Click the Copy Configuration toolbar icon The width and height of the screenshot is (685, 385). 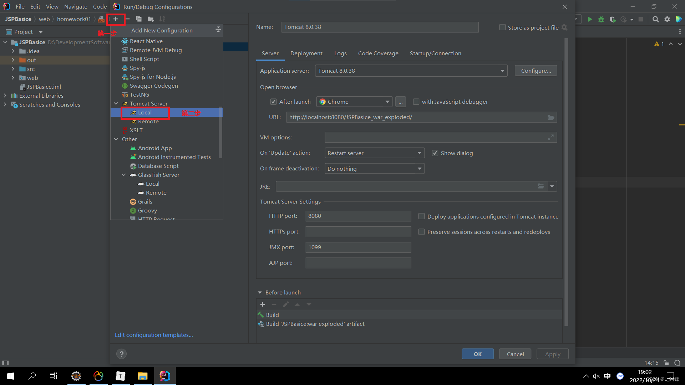point(139,19)
